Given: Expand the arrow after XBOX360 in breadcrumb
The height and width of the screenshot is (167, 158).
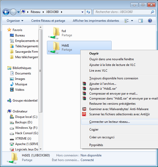Looking at the screenshot, I should (62, 12).
